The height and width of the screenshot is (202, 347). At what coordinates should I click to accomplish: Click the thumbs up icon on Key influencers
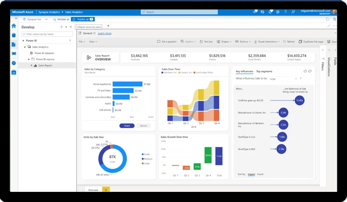click(305, 71)
